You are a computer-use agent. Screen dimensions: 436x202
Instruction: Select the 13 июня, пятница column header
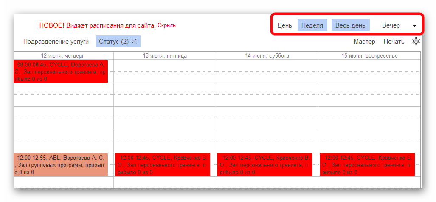click(x=165, y=55)
